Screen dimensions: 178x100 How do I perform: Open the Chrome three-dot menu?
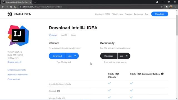point(175,7)
